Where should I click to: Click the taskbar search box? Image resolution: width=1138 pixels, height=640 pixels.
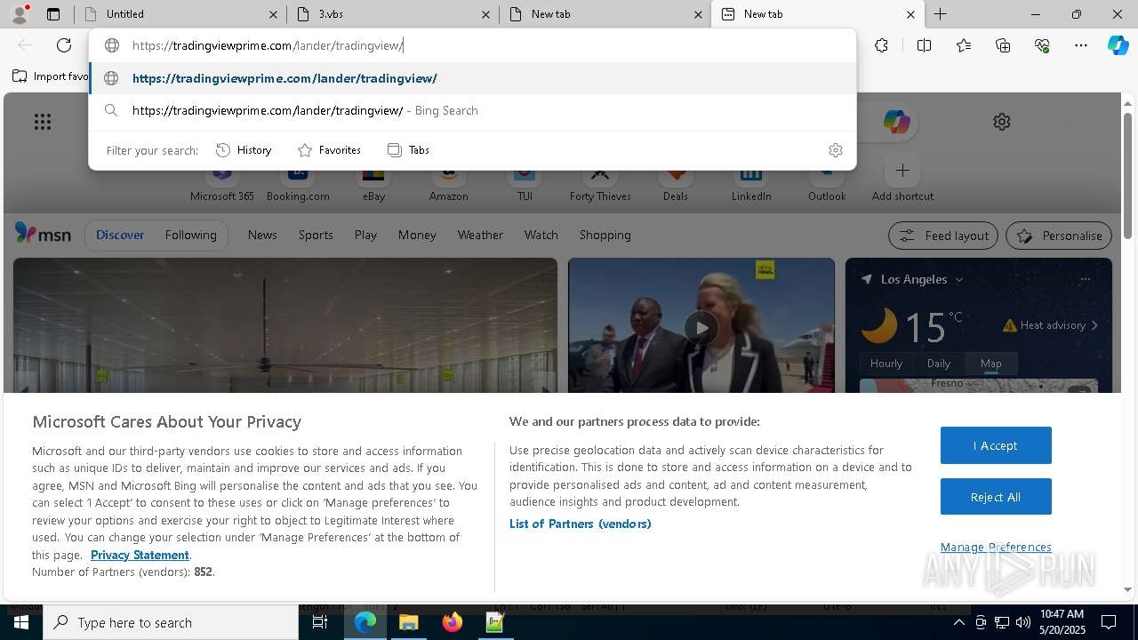pos(171,622)
